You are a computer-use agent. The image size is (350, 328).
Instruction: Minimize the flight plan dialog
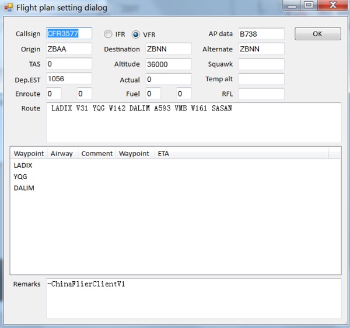pyautogui.click(x=292, y=5)
